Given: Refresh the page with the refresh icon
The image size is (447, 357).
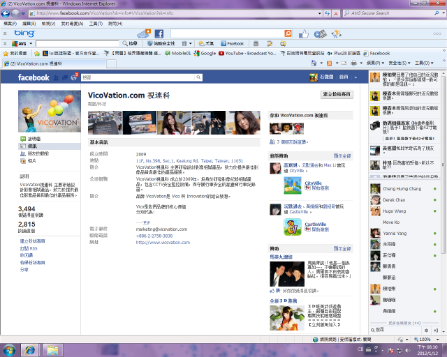Looking at the screenshot, I should (x=328, y=13).
